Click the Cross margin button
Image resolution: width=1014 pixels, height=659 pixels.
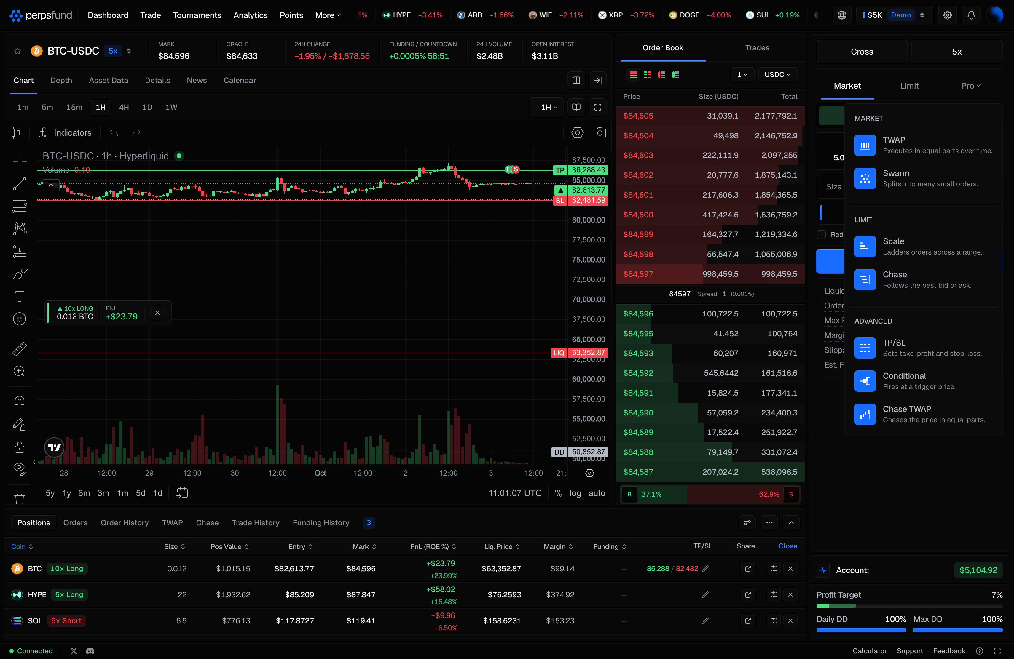(x=862, y=52)
